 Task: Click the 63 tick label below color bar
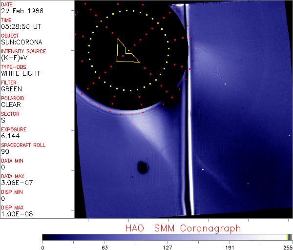click(x=105, y=247)
